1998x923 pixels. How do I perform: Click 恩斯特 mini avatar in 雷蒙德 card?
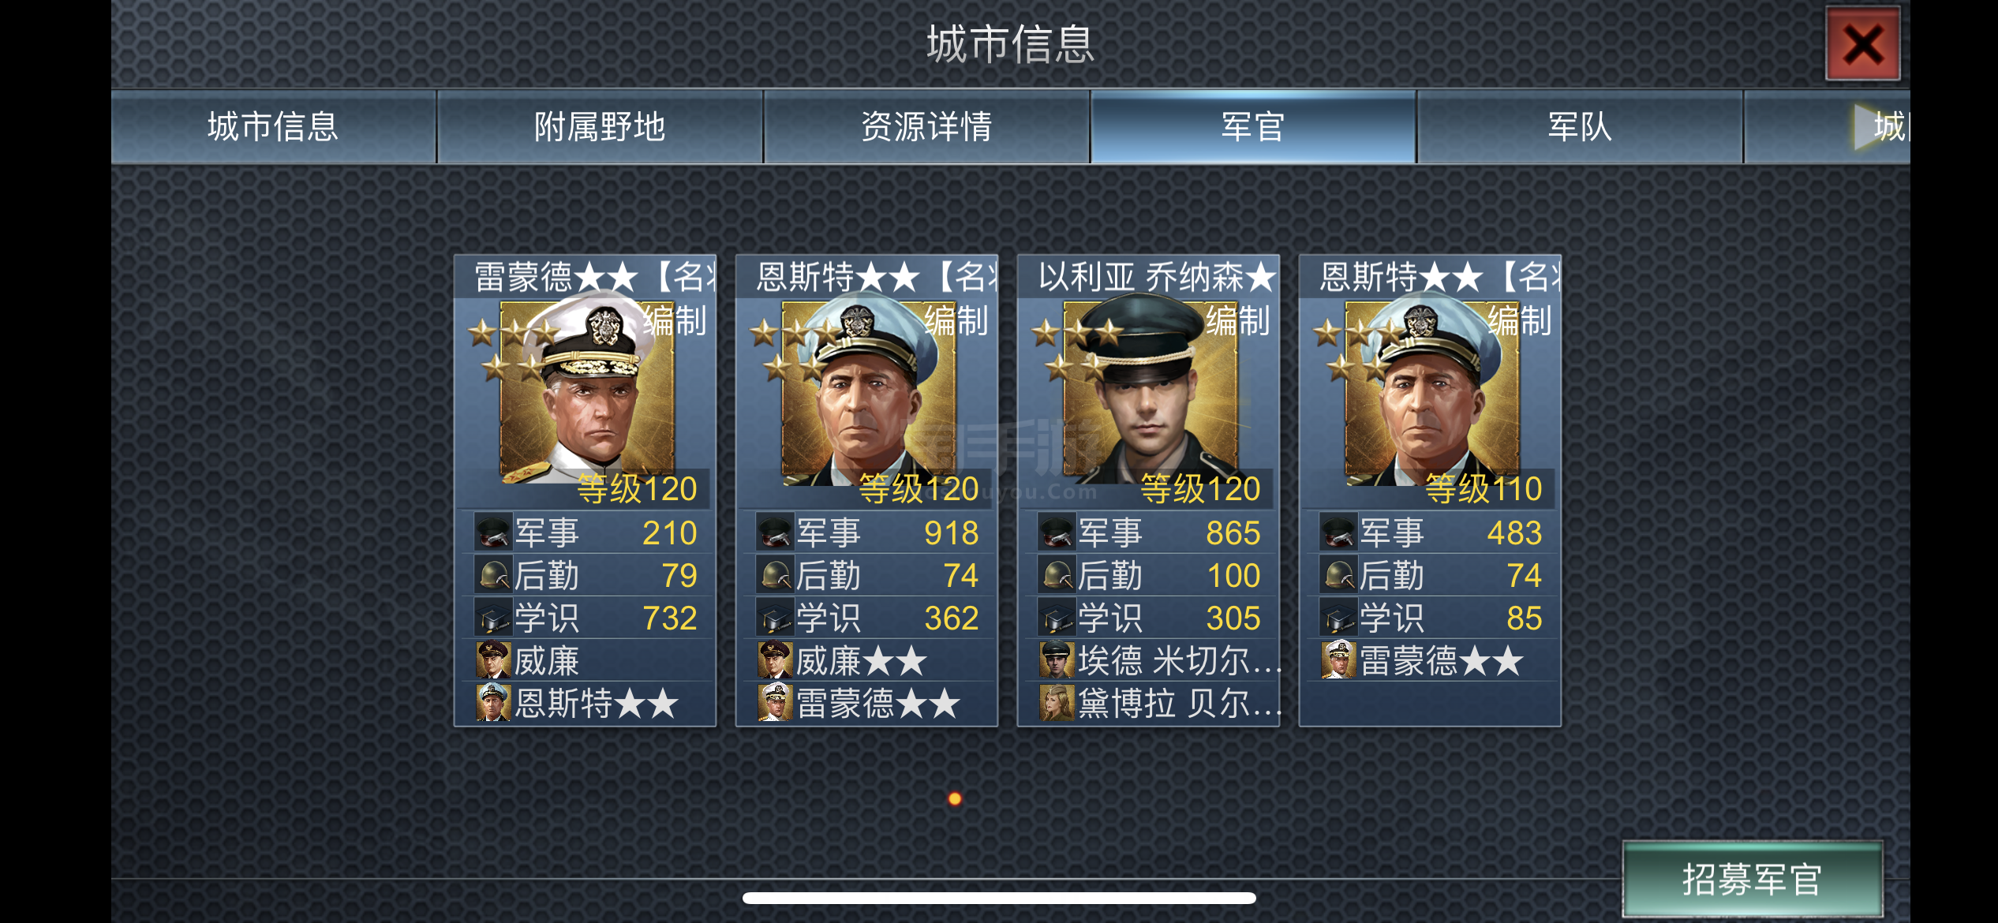494,703
